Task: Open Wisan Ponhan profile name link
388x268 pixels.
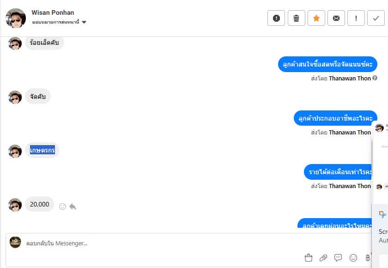Action: [53, 12]
